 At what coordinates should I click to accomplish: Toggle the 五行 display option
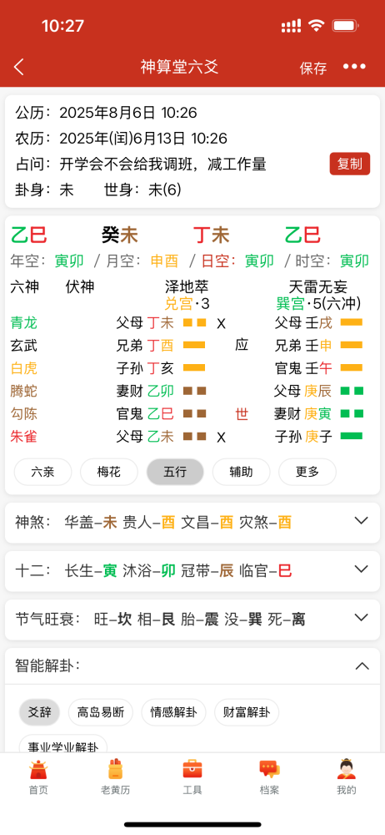click(175, 472)
